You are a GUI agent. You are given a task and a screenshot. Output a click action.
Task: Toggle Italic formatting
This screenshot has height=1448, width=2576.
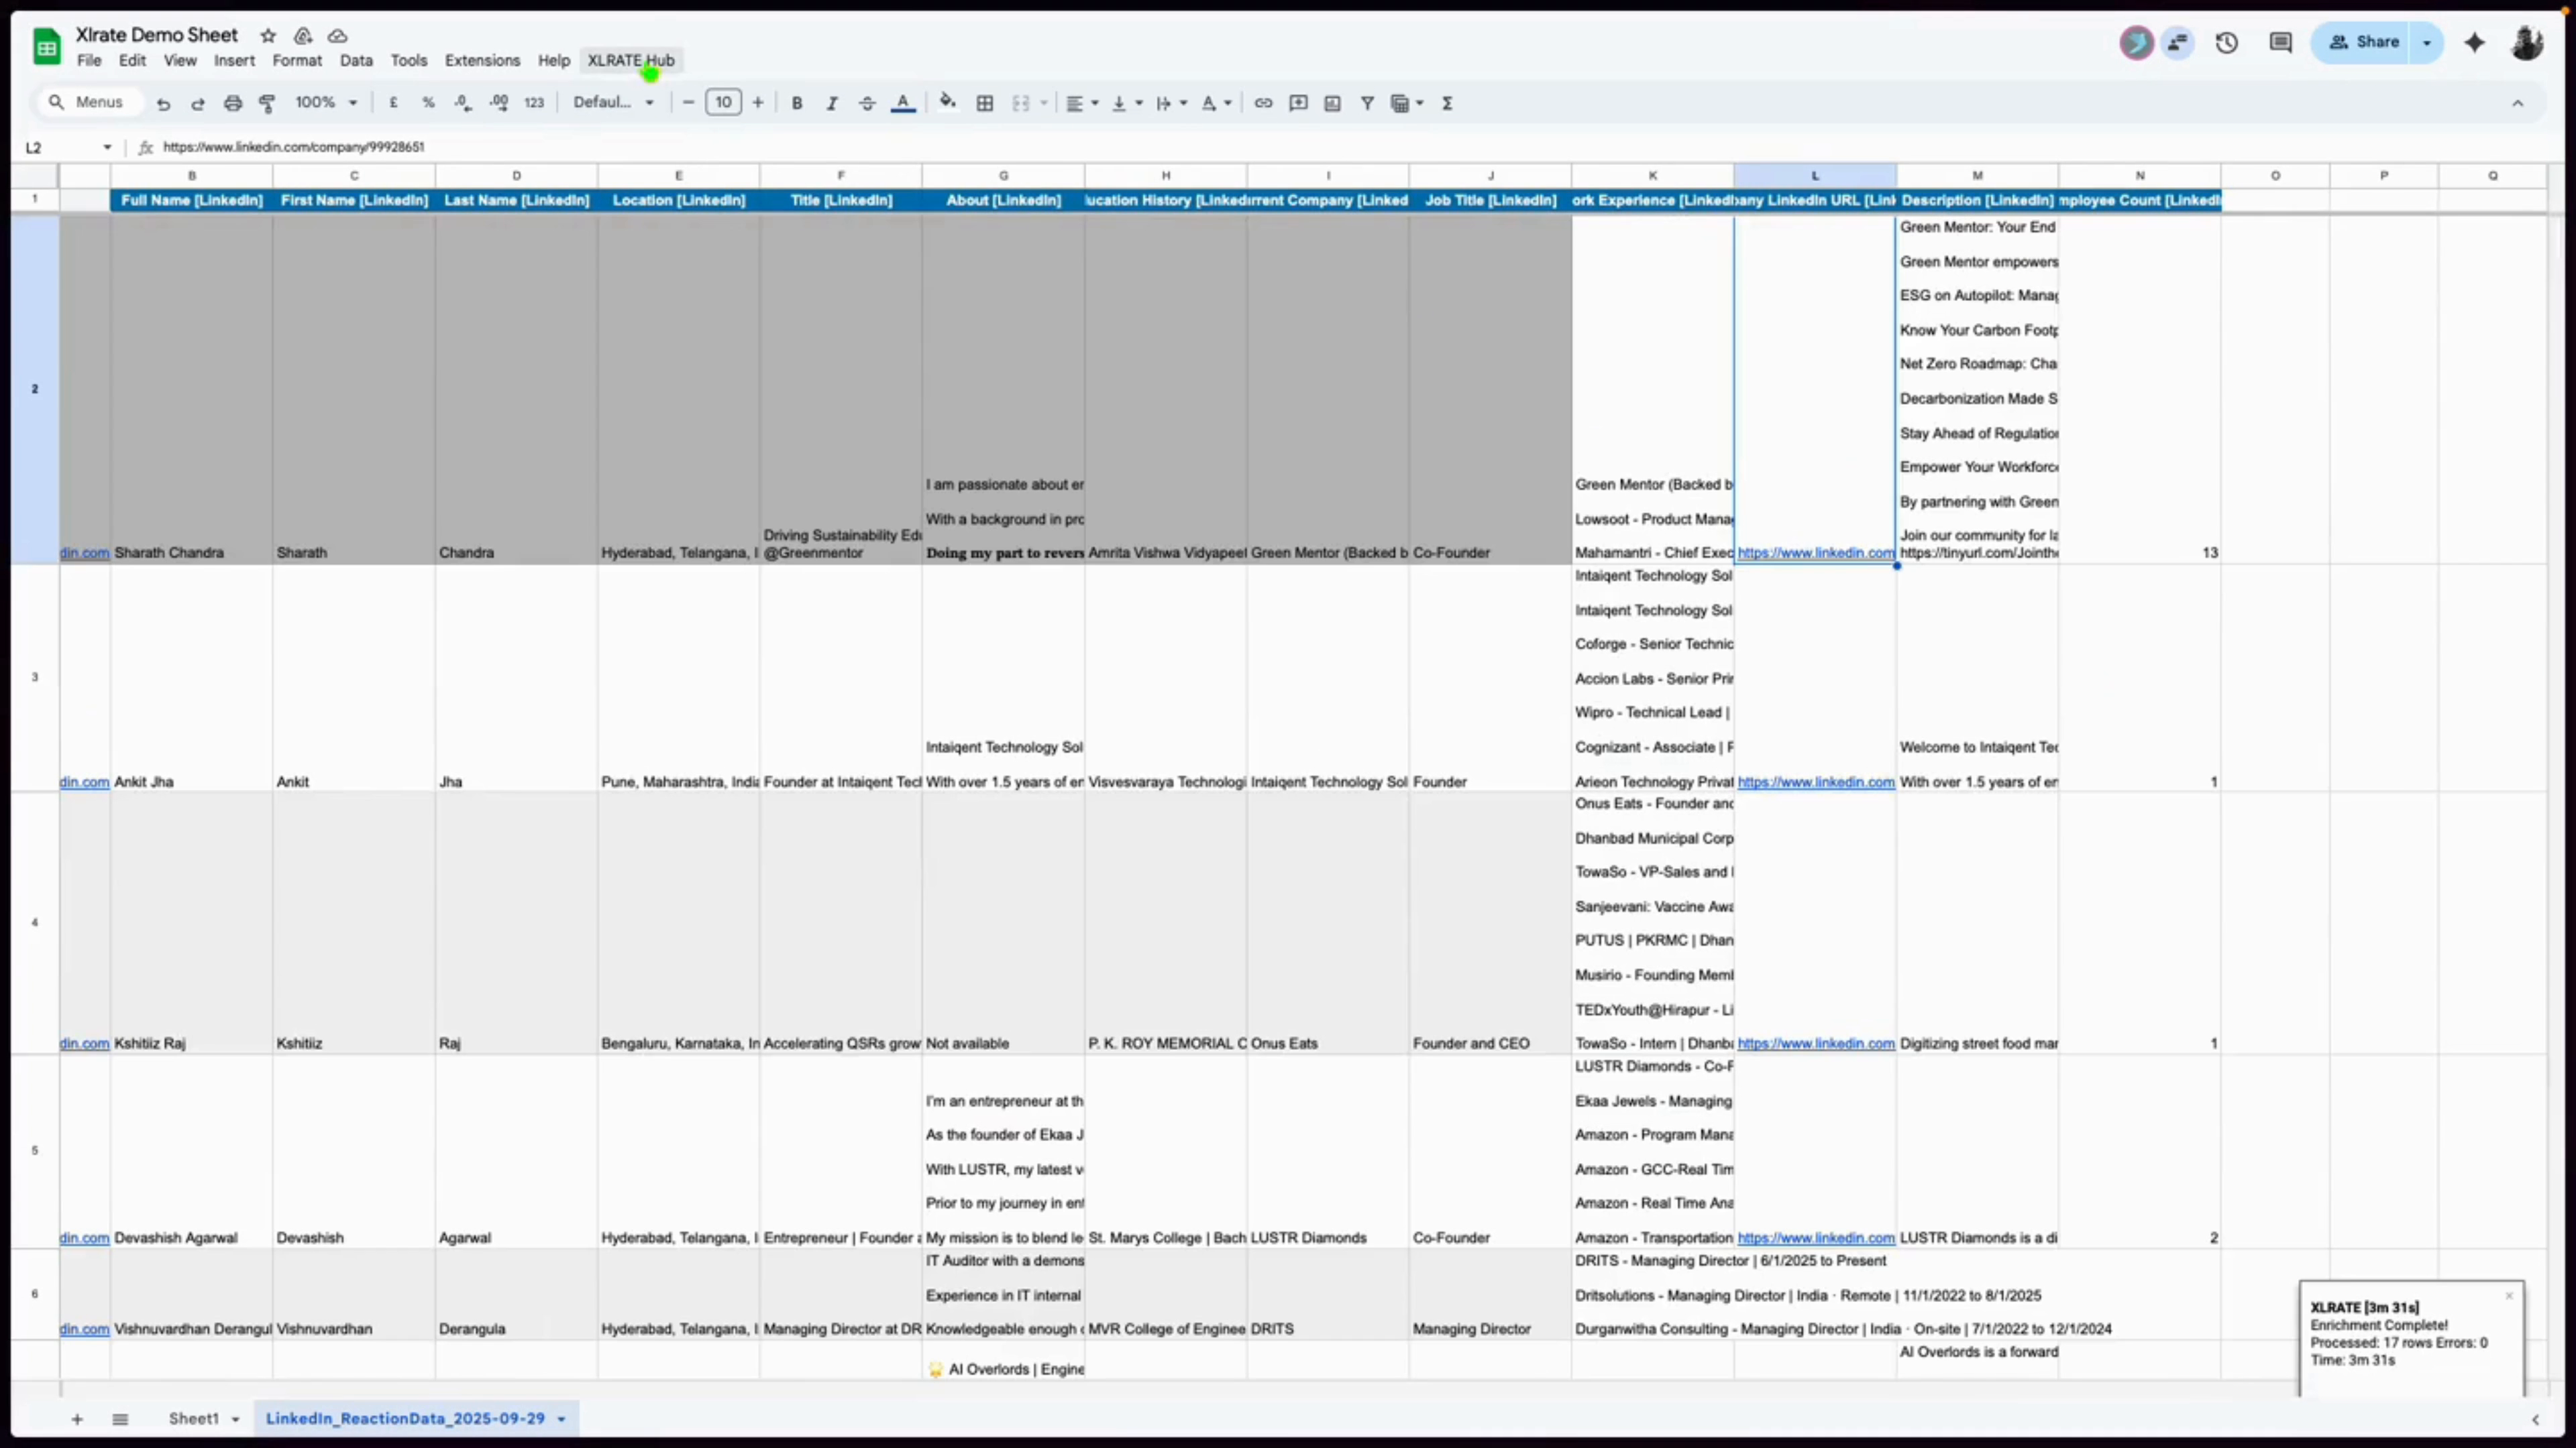point(832,102)
